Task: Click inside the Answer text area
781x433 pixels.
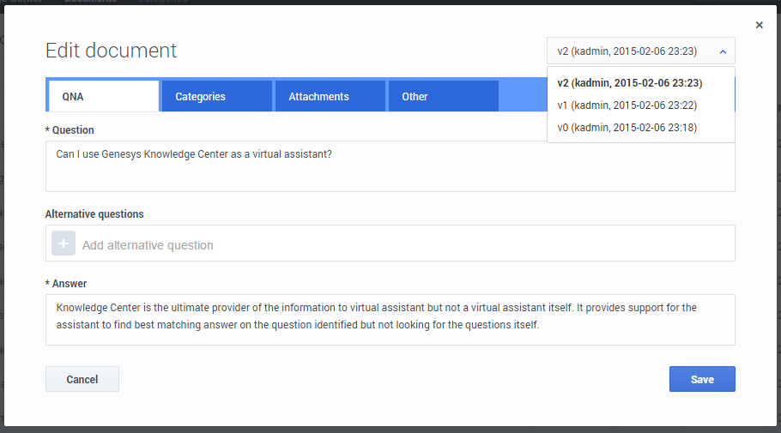Action: click(x=390, y=320)
